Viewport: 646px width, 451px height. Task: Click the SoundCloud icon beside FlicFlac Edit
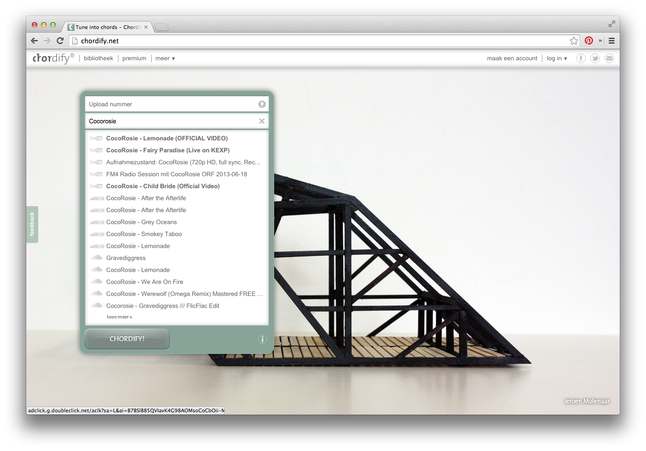pos(97,306)
